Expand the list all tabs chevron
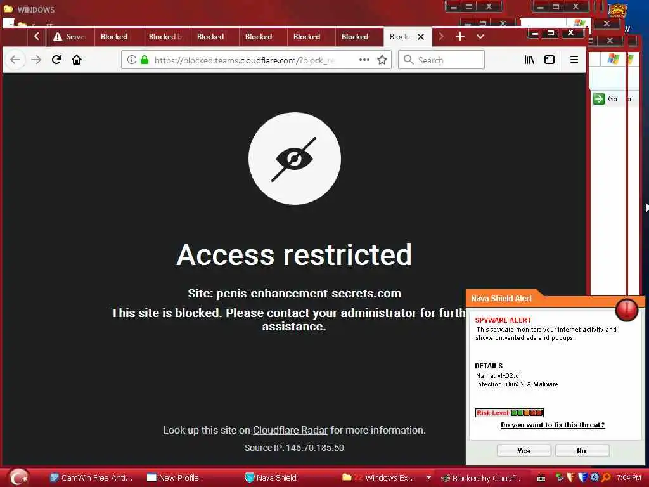Viewport: 649px width, 487px height. pyautogui.click(x=480, y=36)
